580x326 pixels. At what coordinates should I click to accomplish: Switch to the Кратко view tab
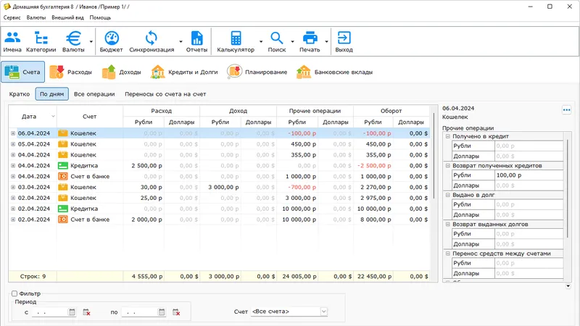point(20,94)
